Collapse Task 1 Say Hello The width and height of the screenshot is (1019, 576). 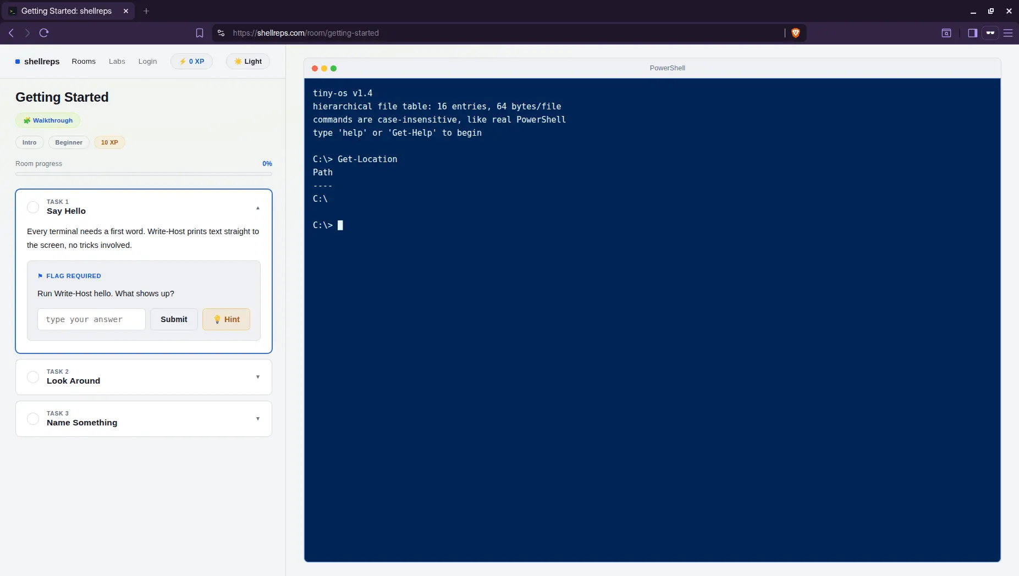[258, 208]
